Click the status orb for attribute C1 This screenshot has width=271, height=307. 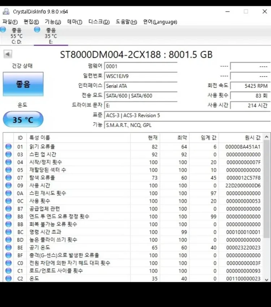tap(8, 271)
